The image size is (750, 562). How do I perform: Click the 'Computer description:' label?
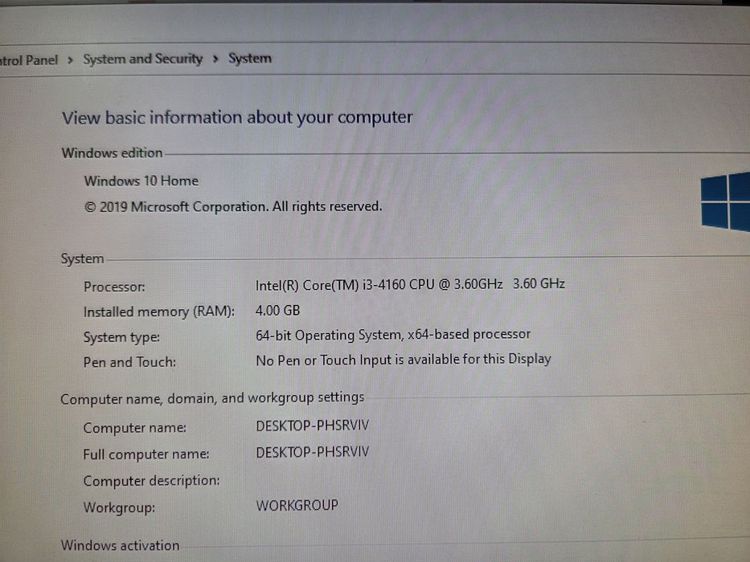(152, 481)
